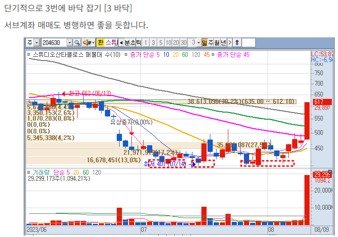The width and height of the screenshot is (338, 237).
Task: Choose the 20 interval button
Action: click(176, 43)
